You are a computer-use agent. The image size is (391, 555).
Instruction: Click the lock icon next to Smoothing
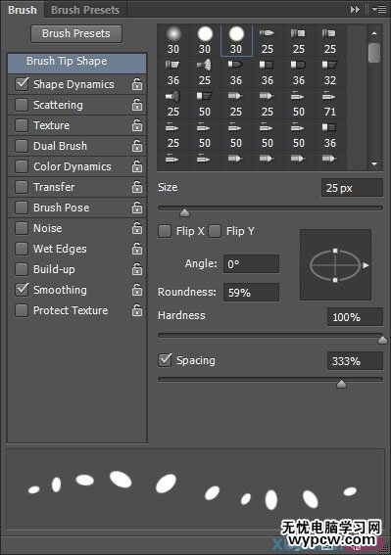tap(137, 290)
